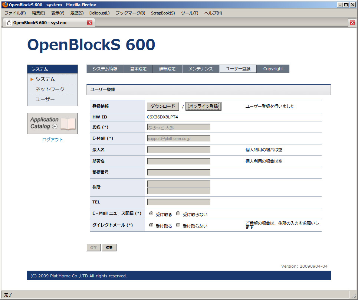This screenshot has height=300, width=358.
Task: Select 受け取らない for E-Mail ニュース配信
Action: (x=178, y=213)
